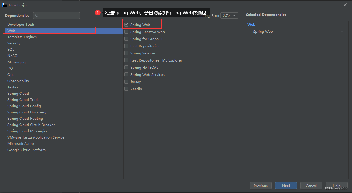The image size is (352, 193).
Task: Open Spring Cloud Config category
Action: coord(64,106)
